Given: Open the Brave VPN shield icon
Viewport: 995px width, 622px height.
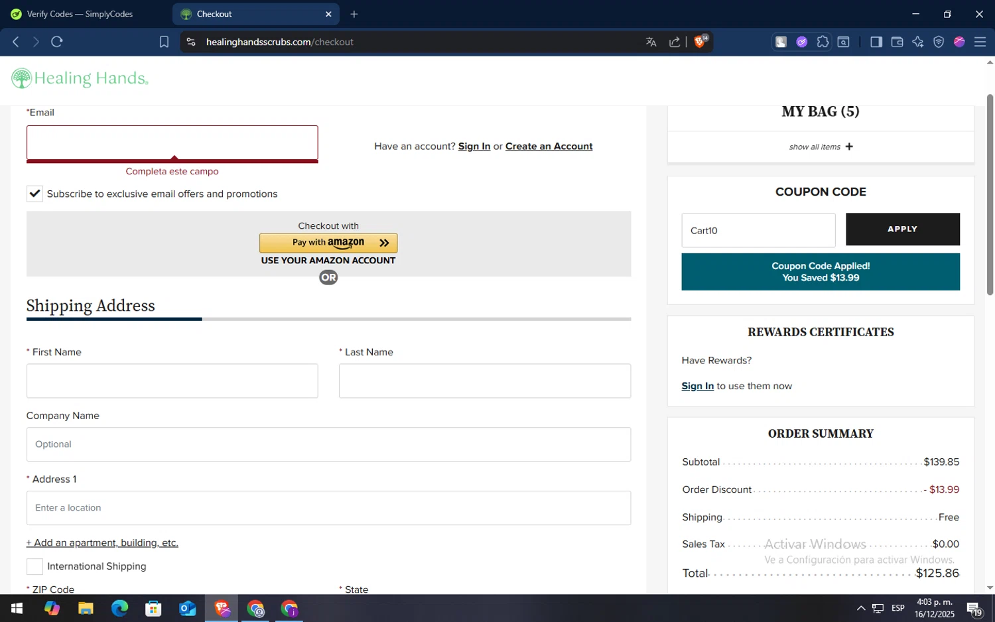Looking at the screenshot, I should 939,42.
